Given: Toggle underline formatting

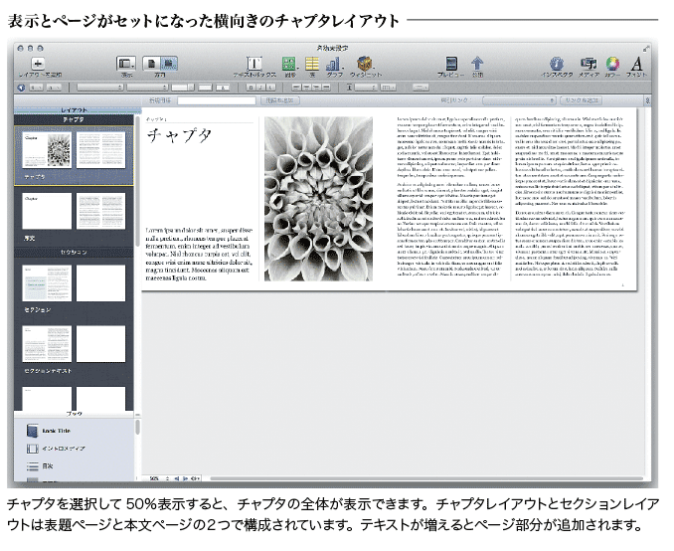Looking at the screenshot, I should [270, 88].
